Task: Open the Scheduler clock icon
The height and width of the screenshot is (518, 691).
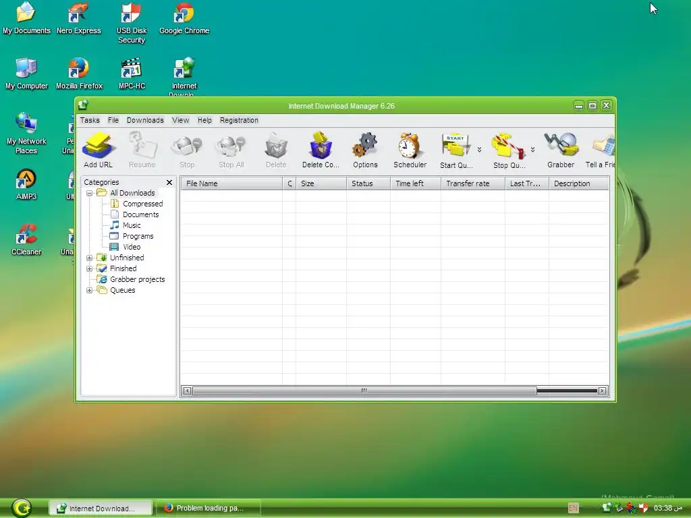Action: [x=410, y=150]
